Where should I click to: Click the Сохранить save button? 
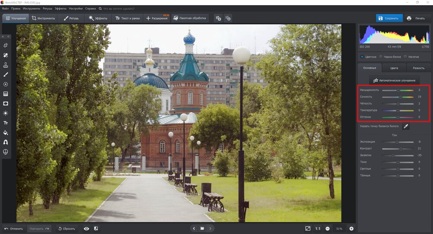[x=389, y=18]
